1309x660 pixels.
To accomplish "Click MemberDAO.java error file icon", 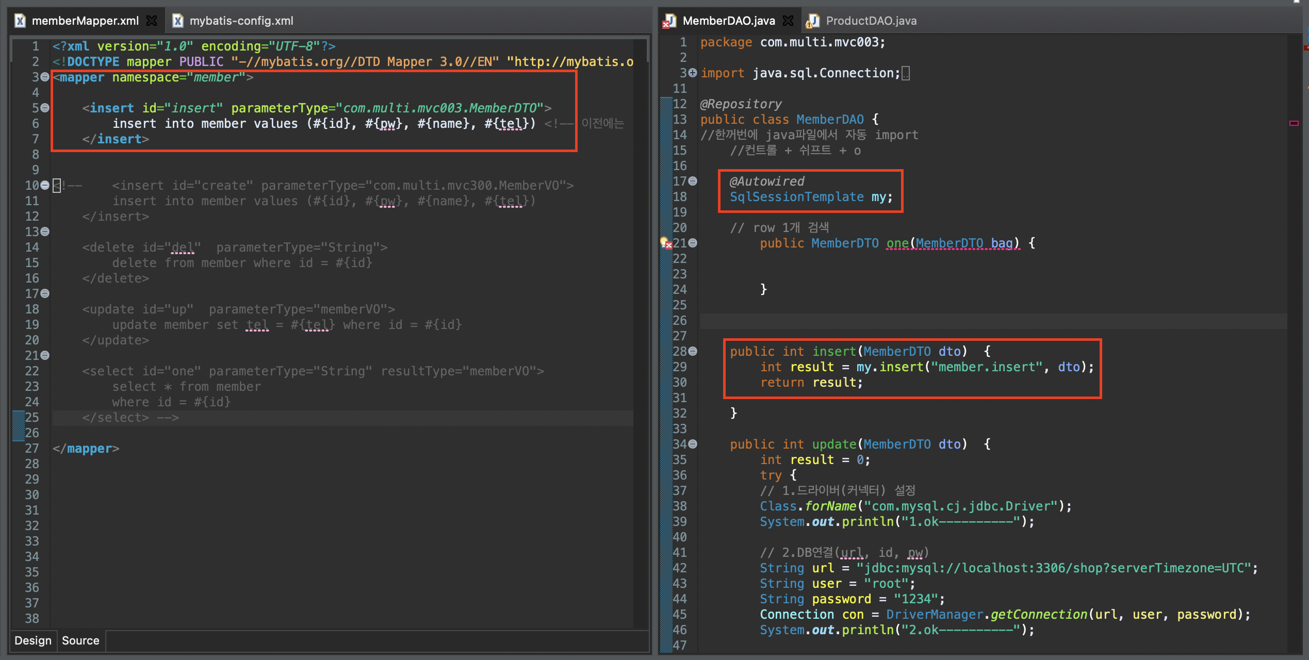I will click(x=669, y=21).
